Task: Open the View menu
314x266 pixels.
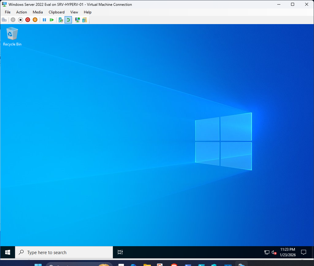Action: pos(74,12)
